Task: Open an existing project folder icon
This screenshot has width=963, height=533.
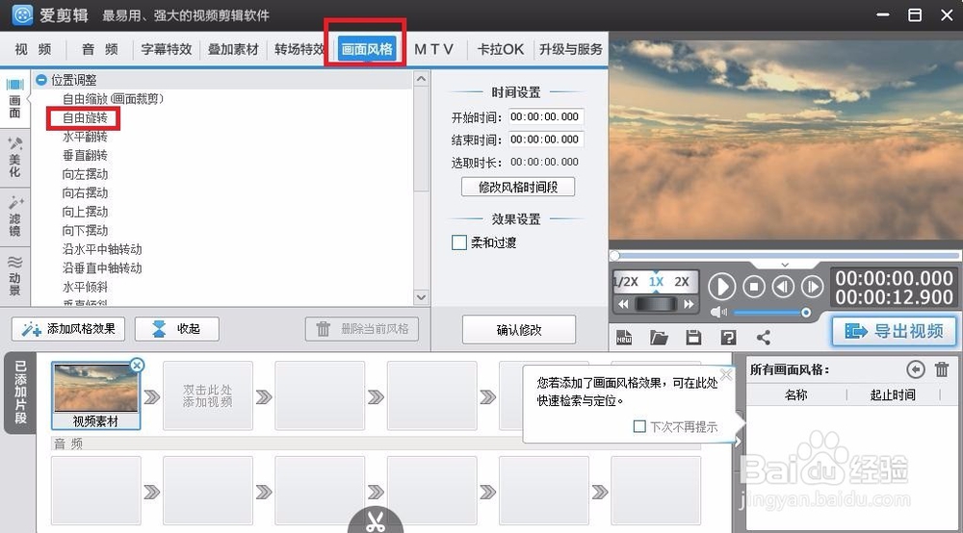Action: [659, 338]
